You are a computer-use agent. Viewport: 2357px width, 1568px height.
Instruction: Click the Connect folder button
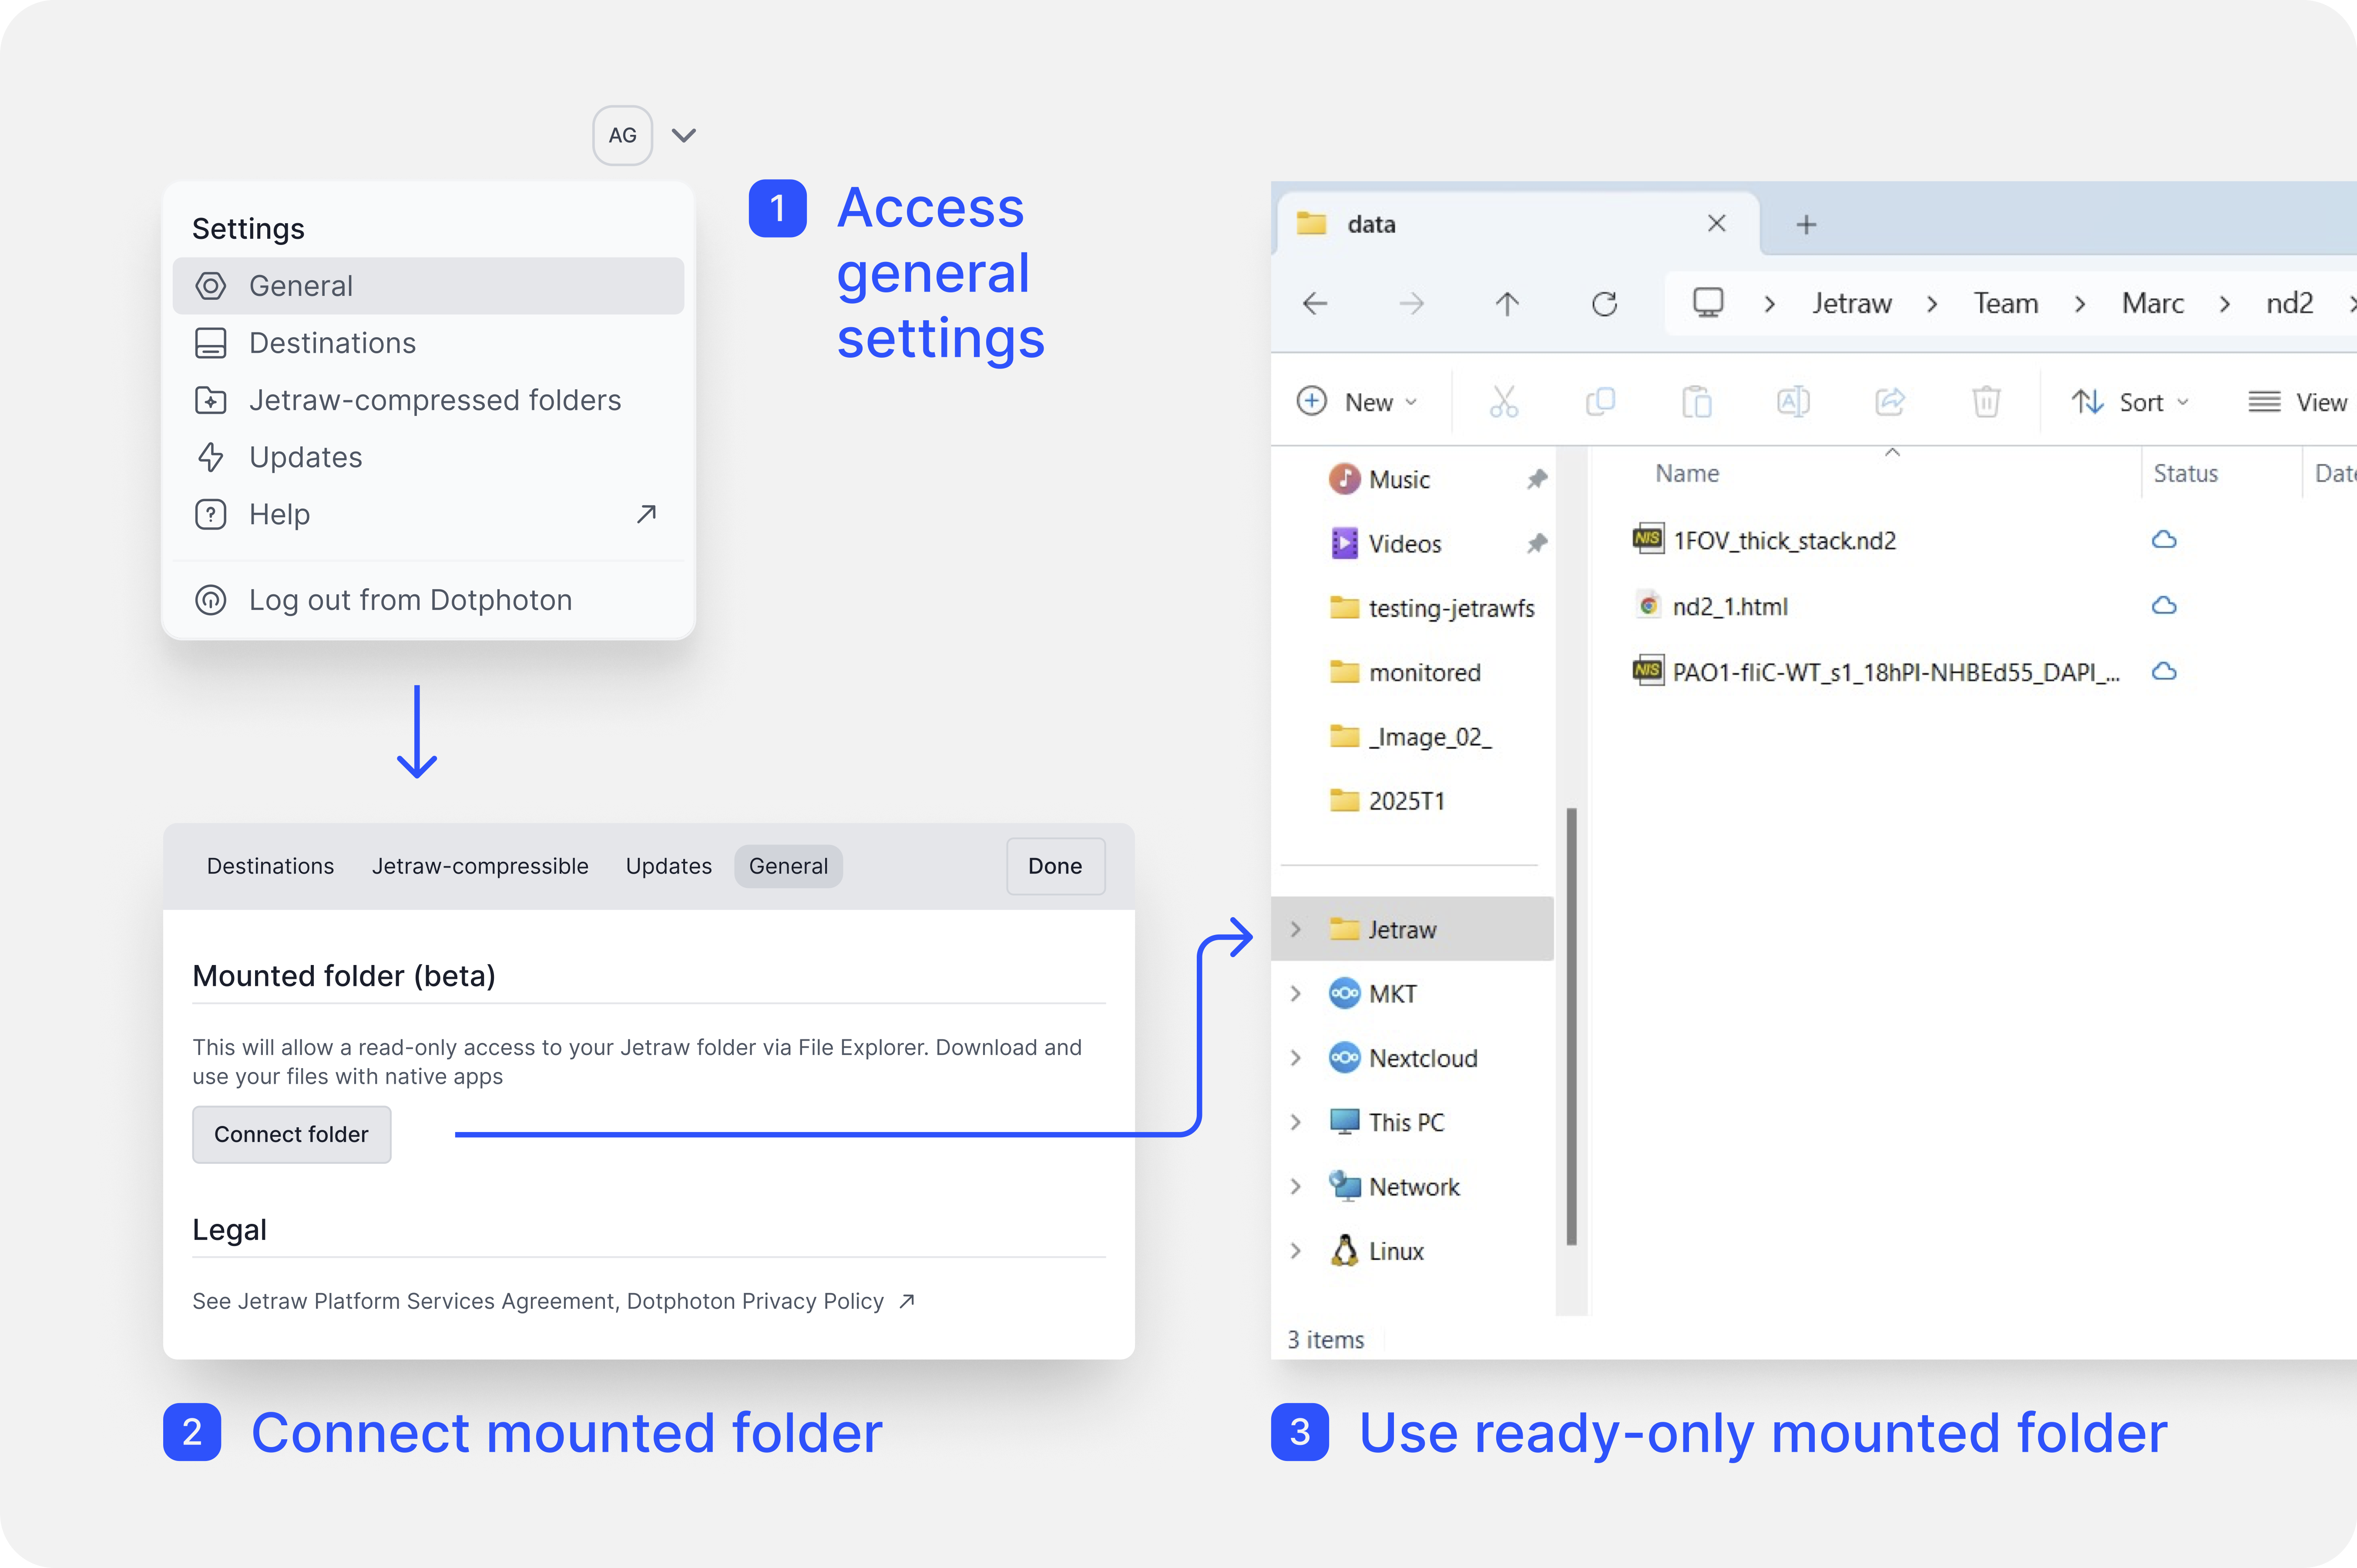(x=291, y=1134)
